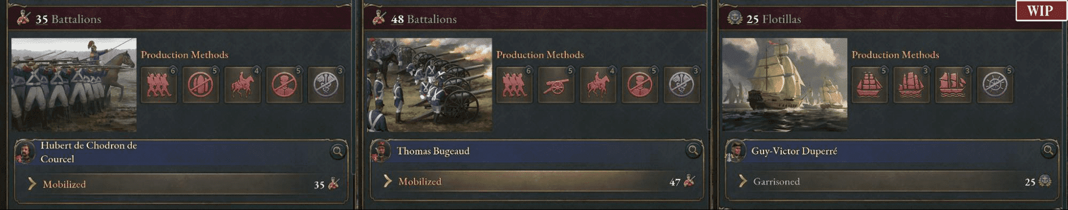Zoom to Thomas Bugeaud with the magnifier

pos(693,151)
